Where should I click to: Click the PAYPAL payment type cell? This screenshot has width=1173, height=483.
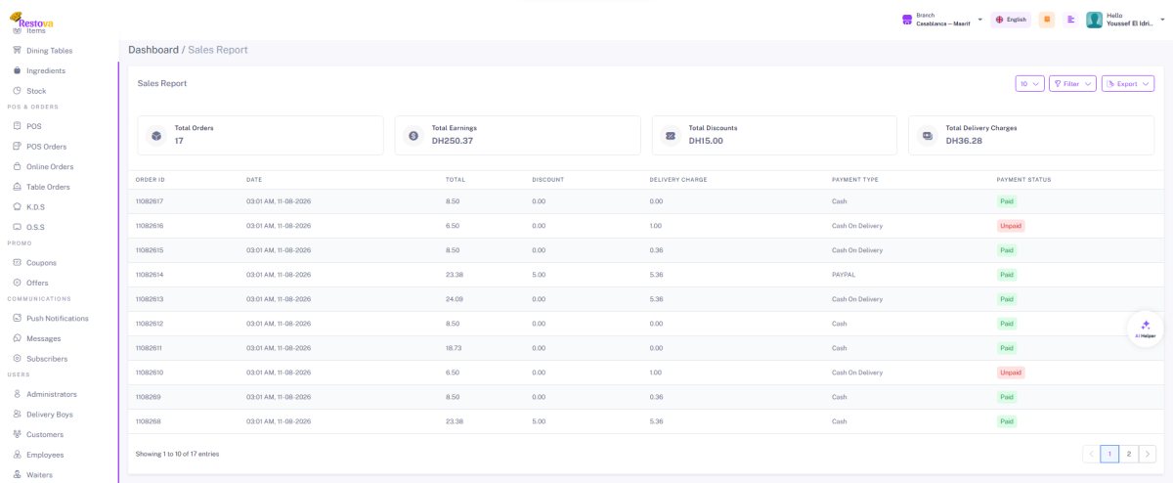(844, 275)
